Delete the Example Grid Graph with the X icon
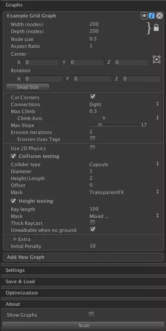This screenshot has width=166, height=331. tap(159, 16)
